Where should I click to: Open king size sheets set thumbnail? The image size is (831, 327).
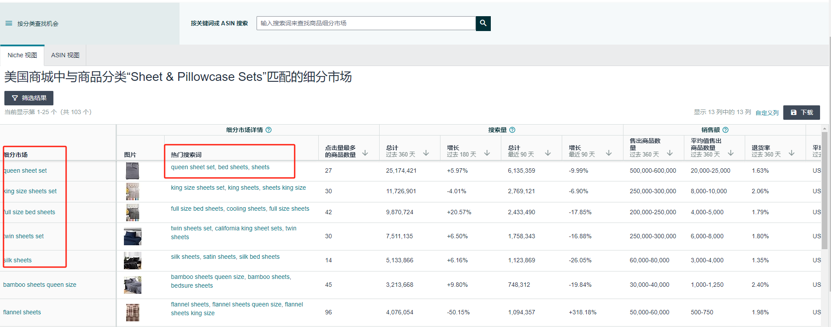click(132, 191)
